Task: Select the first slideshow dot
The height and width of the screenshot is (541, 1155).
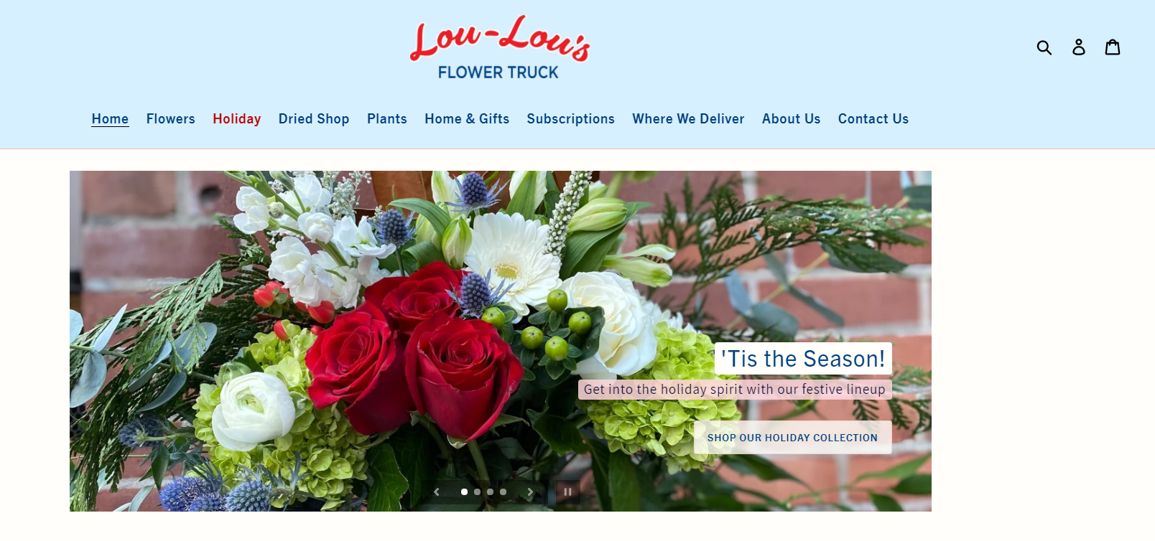Action: (464, 492)
